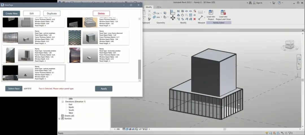Click the ViewCube in the 3D view
This screenshot has height=135, width=305.
click(290, 45)
